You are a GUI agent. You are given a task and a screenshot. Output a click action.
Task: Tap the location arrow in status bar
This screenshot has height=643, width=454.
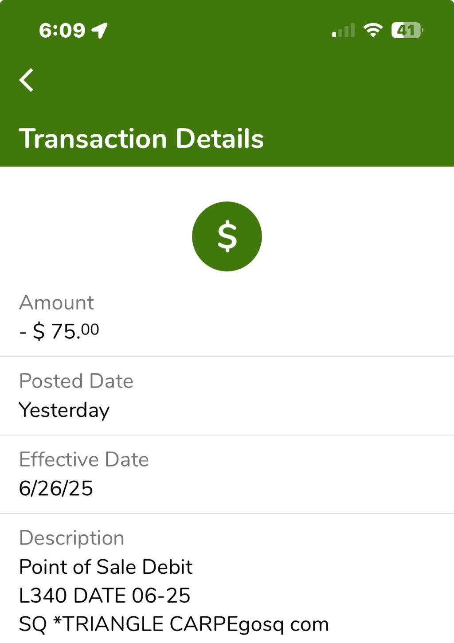click(100, 30)
